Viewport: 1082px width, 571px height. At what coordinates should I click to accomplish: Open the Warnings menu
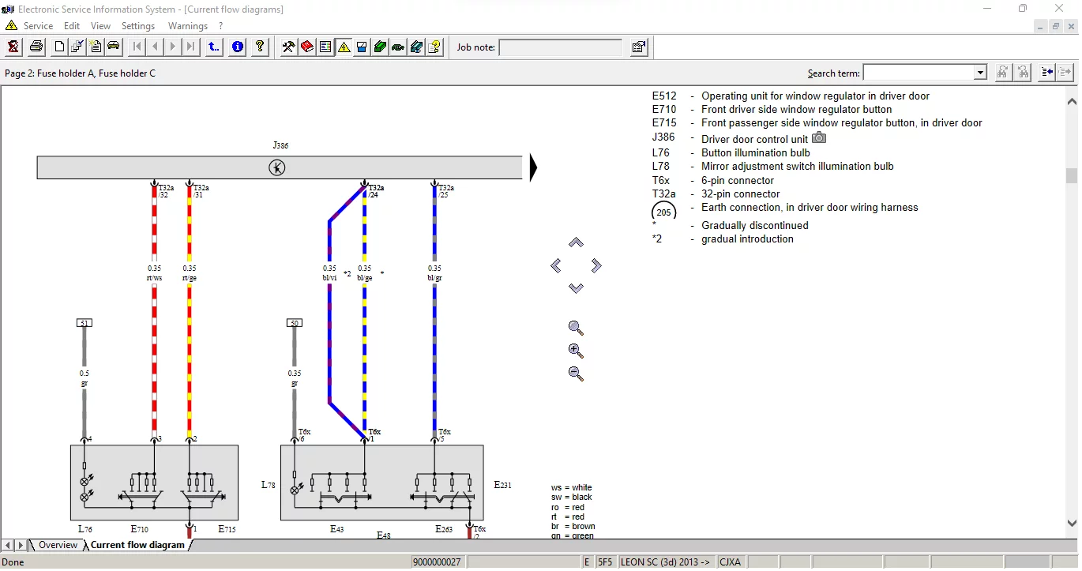coord(187,26)
